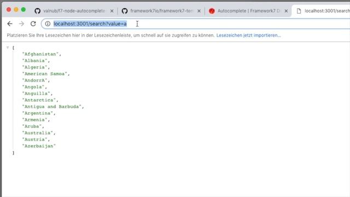Click the forward navigation arrow
Screen dimensions: 350x197
(21, 24)
